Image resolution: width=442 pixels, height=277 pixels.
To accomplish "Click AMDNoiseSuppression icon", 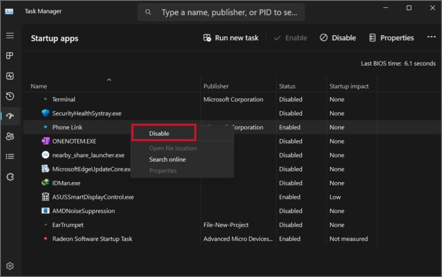I will [x=45, y=211].
